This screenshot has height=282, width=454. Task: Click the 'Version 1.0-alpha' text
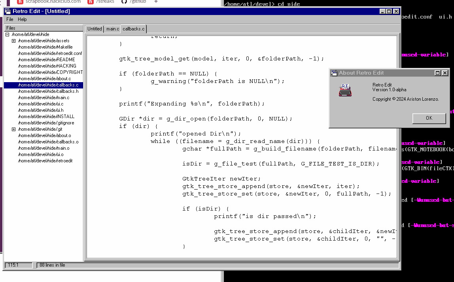tap(389, 90)
